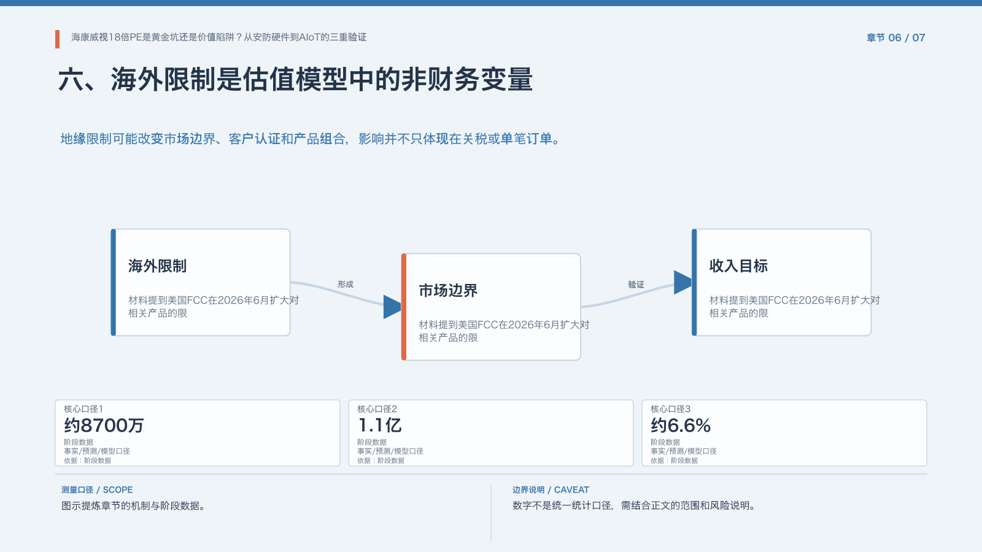Viewport: 982px width, 552px height.
Task: Click 依据：阶段数据 under 约8700万
Action: tap(87, 461)
